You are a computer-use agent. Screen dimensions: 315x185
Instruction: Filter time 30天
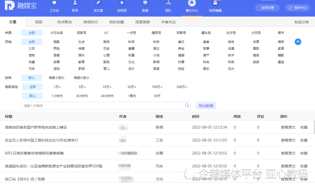click(x=157, y=96)
